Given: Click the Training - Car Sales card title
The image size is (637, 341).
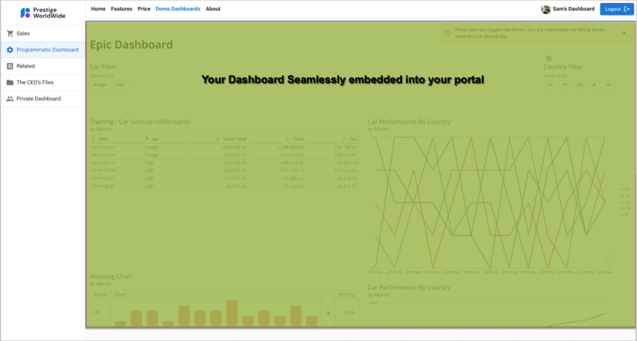Looking at the screenshot, I should (139, 122).
